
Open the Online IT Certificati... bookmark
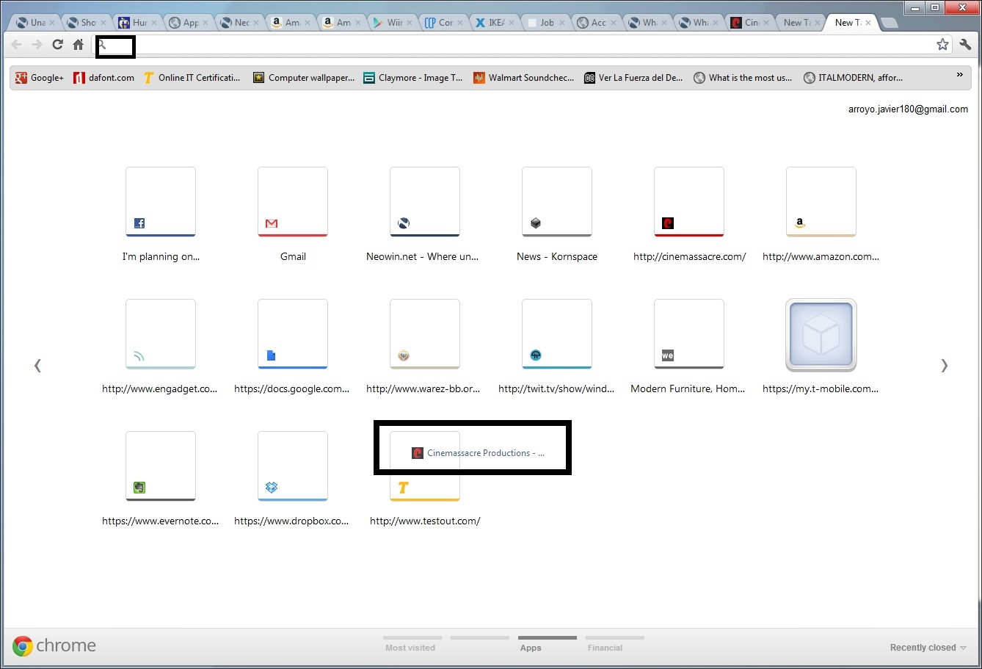(192, 78)
